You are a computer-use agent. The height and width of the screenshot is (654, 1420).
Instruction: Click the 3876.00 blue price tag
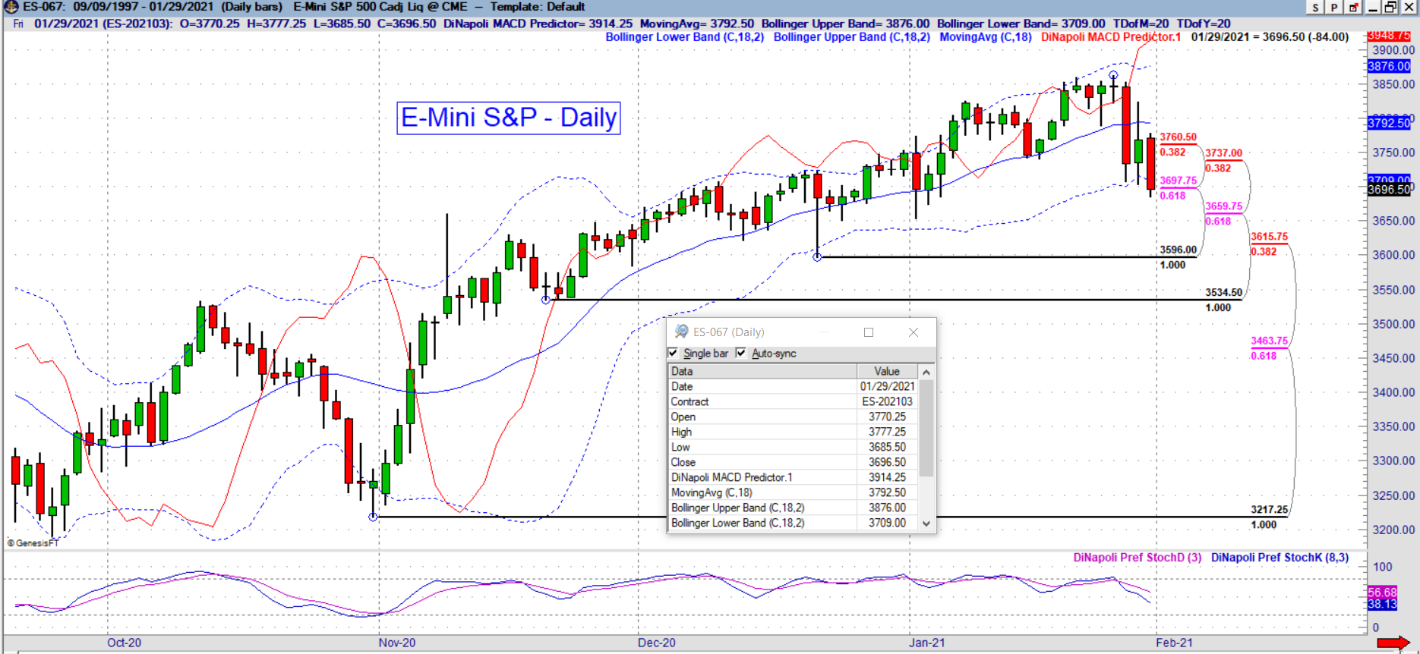[x=1389, y=66]
